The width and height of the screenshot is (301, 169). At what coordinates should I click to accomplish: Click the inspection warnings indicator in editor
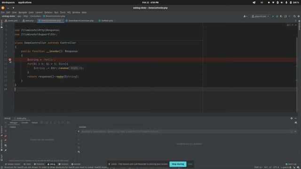(x=289, y=25)
